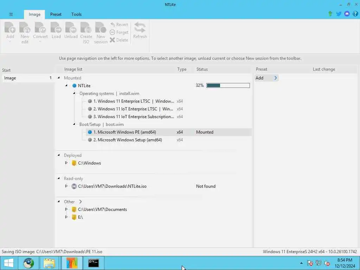The width and height of the screenshot is (360, 270).
Task: Click the Delete toolbar button
Action: pyautogui.click(x=119, y=40)
